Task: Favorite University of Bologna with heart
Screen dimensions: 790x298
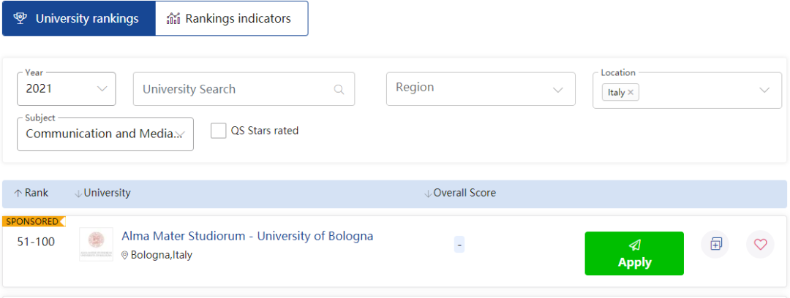Action: (760, 244)
